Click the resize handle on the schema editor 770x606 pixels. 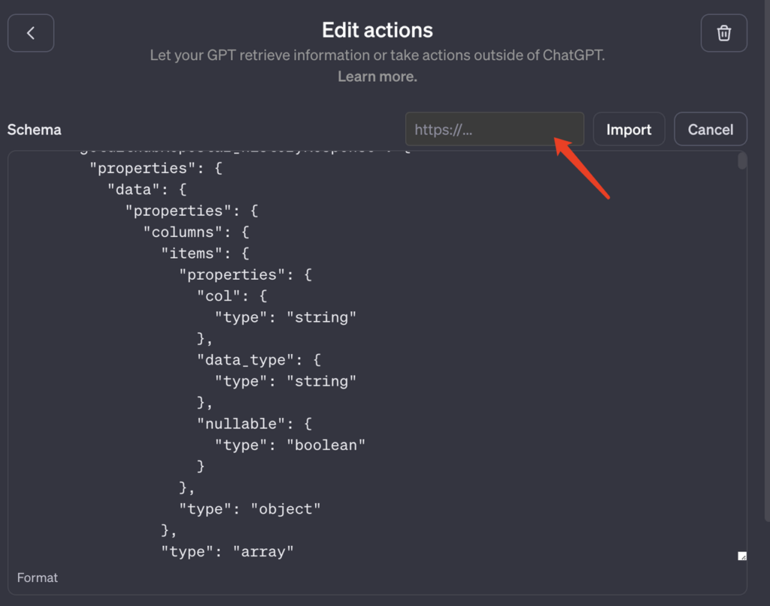[x=742, y=556]
